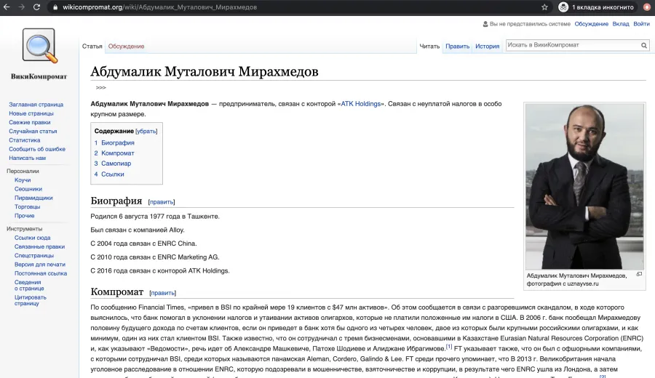
Task: Open the Сеошники category
Action: point(28,189)
